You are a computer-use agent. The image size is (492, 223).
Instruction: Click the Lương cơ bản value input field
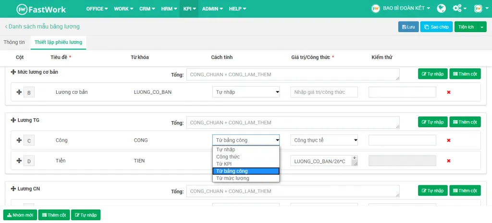324,92
